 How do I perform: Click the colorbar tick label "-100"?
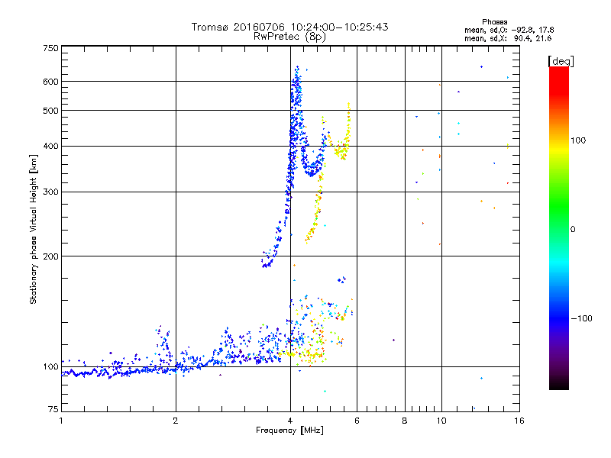click(582, 318)
